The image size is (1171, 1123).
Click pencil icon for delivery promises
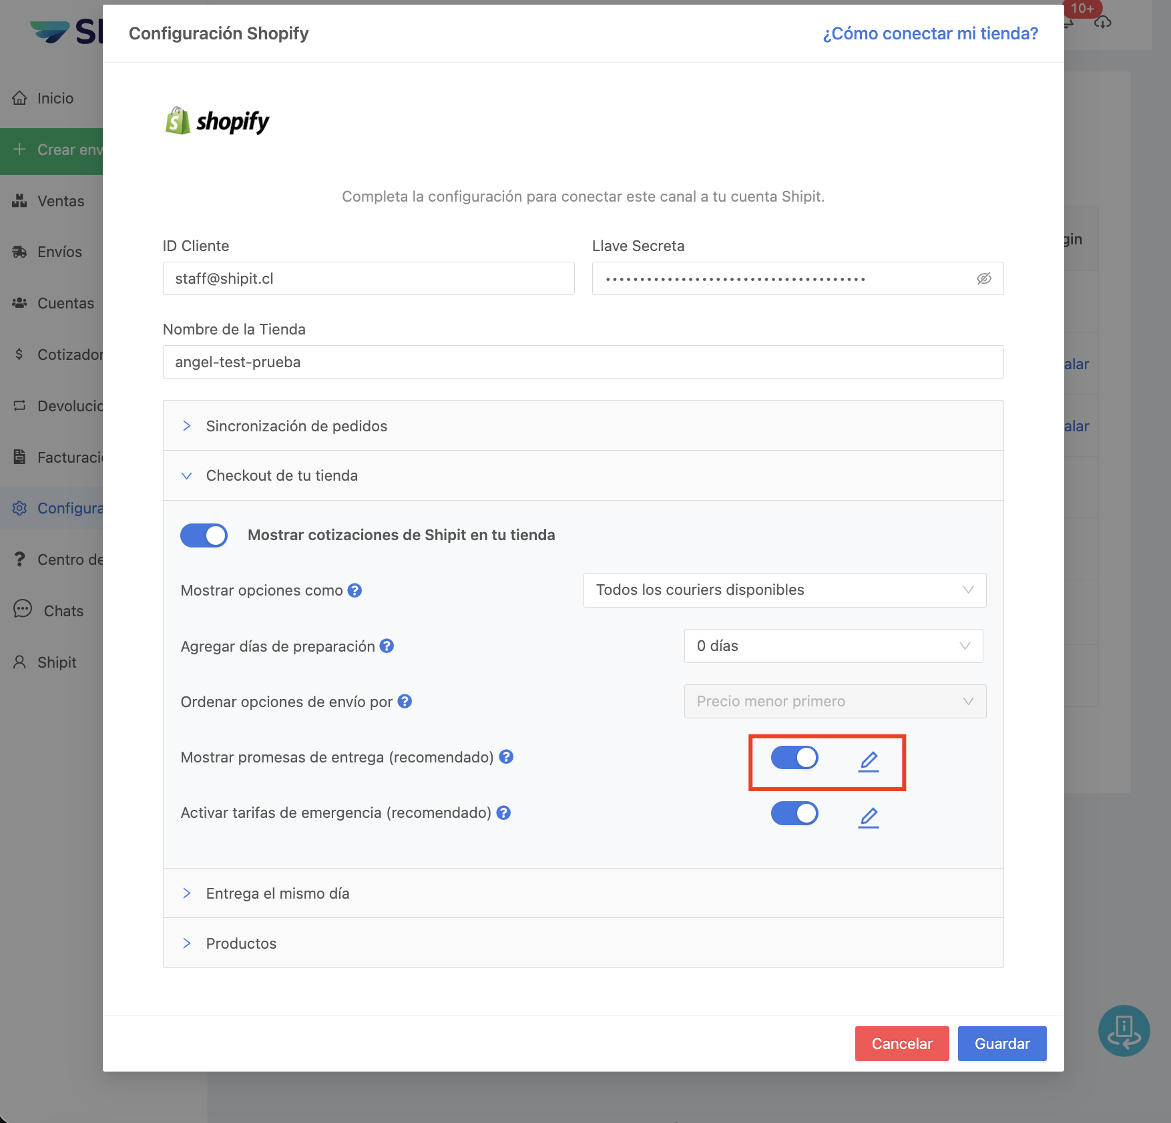click(x=868, y=761)
